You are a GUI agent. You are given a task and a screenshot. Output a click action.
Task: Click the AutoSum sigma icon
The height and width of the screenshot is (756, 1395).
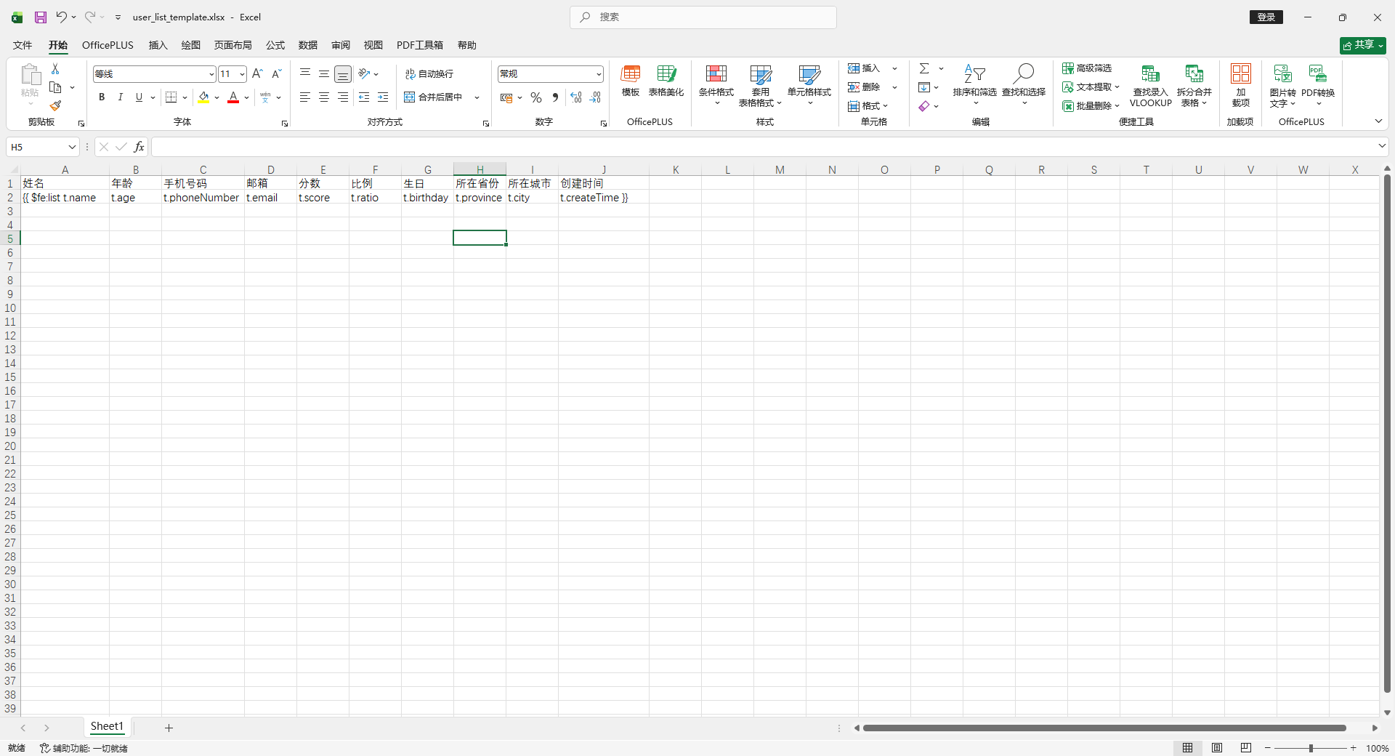[924, 68]
